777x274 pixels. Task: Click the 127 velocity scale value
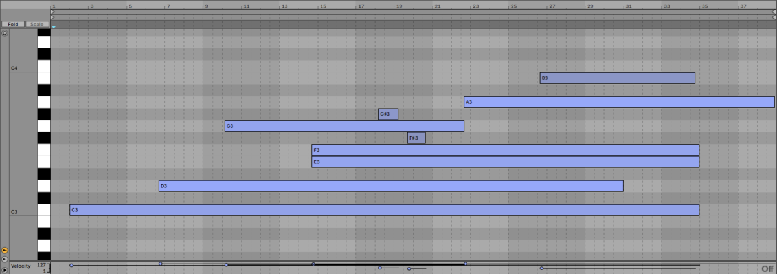[42, 265]
